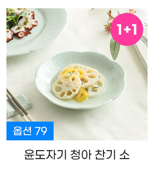Open the 윤도자기 청아 찬기 소 product title
Viewport: 154px width, 184px height.
coord(77,154)
